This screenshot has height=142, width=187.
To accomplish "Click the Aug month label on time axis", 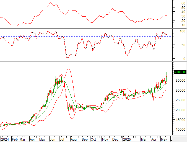I will point(74,140).
